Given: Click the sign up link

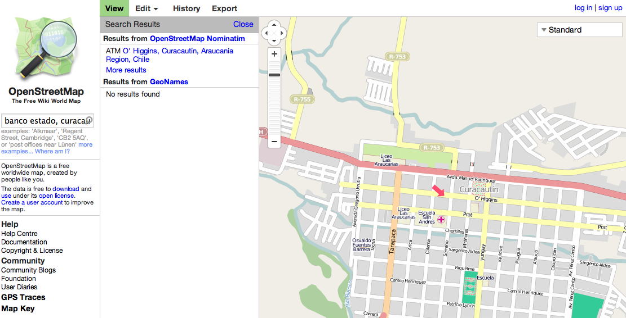Looking at the screenshot, I should point(610,8).
